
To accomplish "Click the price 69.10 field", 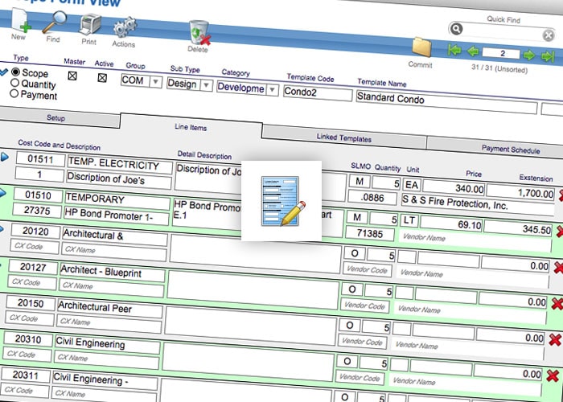I will pos(451,224).
